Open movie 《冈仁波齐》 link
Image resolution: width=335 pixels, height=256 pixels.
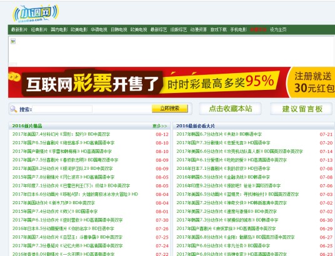[x=64, y=177]
